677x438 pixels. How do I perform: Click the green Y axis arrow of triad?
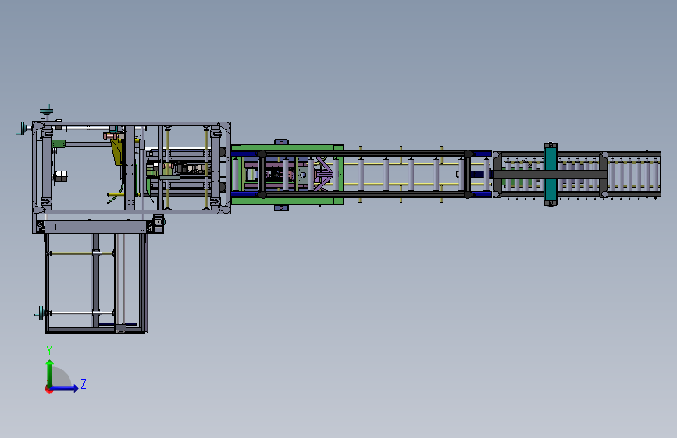[50, 373]
